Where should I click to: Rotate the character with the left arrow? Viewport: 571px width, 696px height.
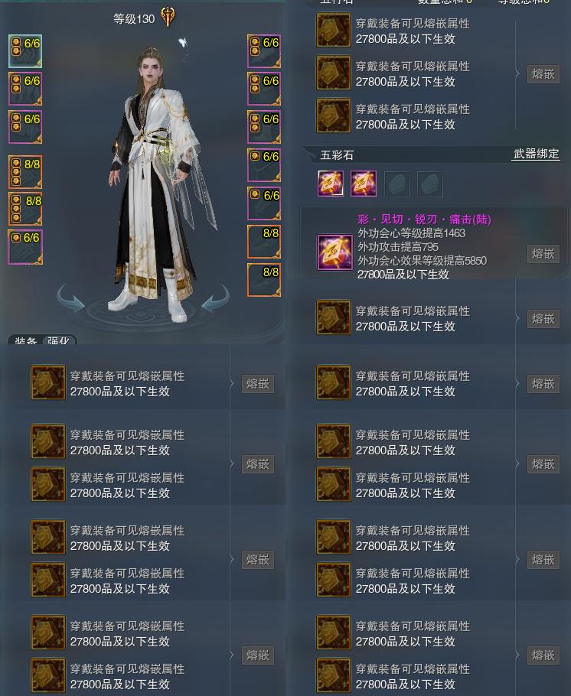click(71, 297)
